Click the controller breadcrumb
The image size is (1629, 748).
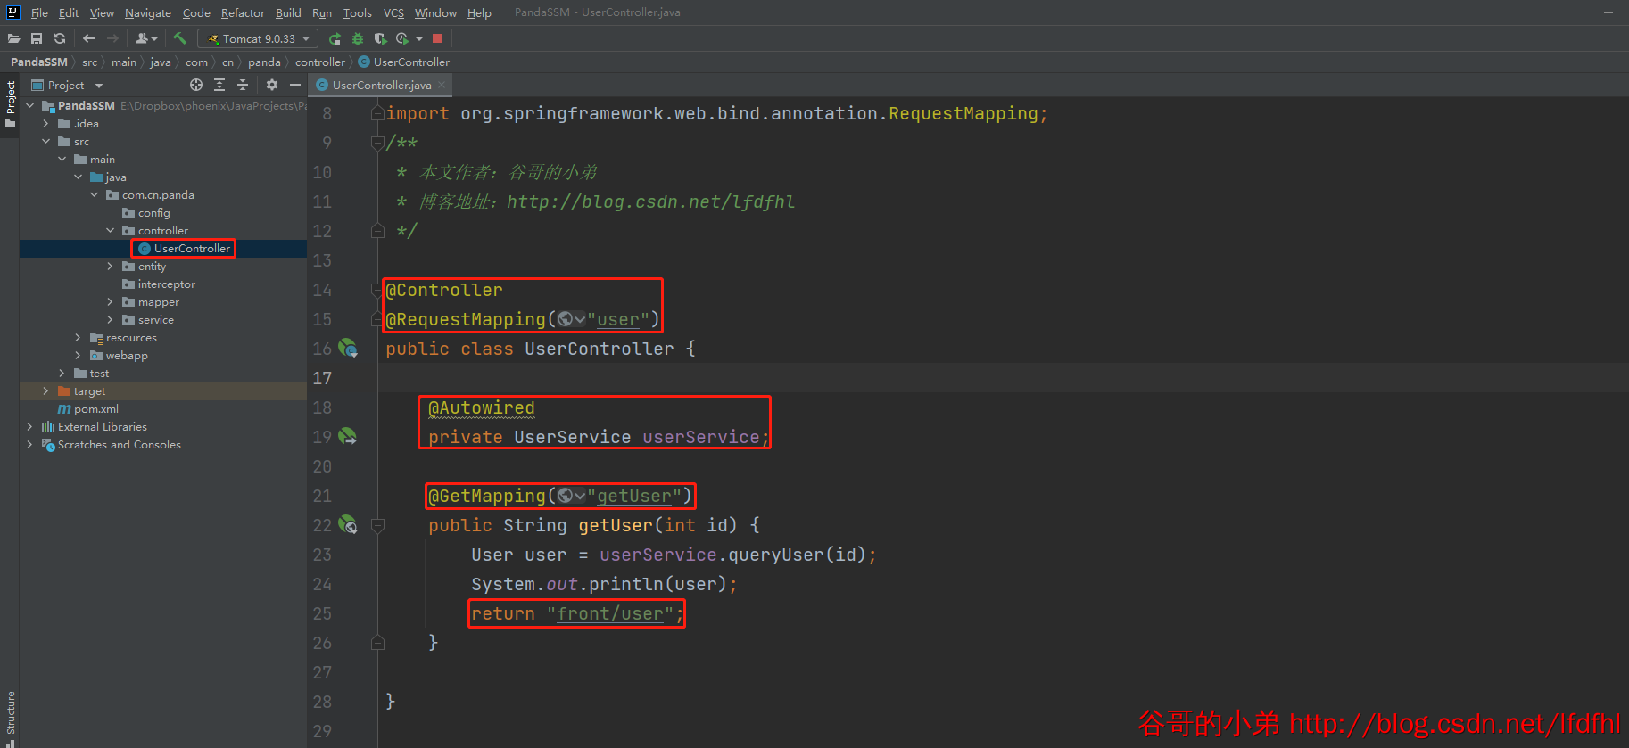click(320, 62)
